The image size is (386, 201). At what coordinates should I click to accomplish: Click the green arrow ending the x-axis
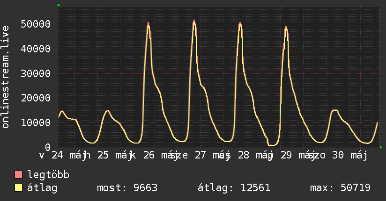coord(381,147)
